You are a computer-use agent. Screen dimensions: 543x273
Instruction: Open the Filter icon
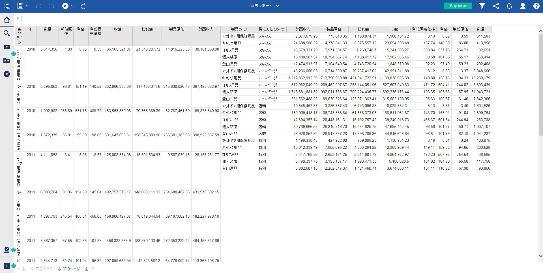(x=482, y=6)
